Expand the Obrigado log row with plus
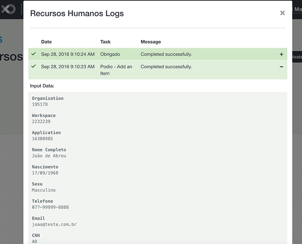Screen dimensions: 302x244 coord(282,54)
